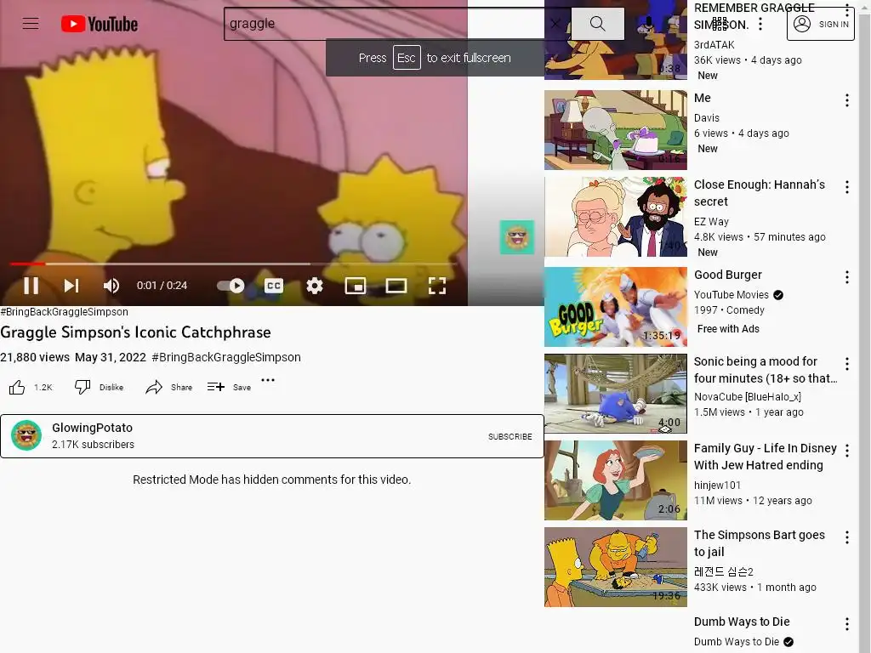Screen dimensions: 871x653
Task: Open the #BringBackGraggleSimpson hashtag above title
Action: click(65, 312)
